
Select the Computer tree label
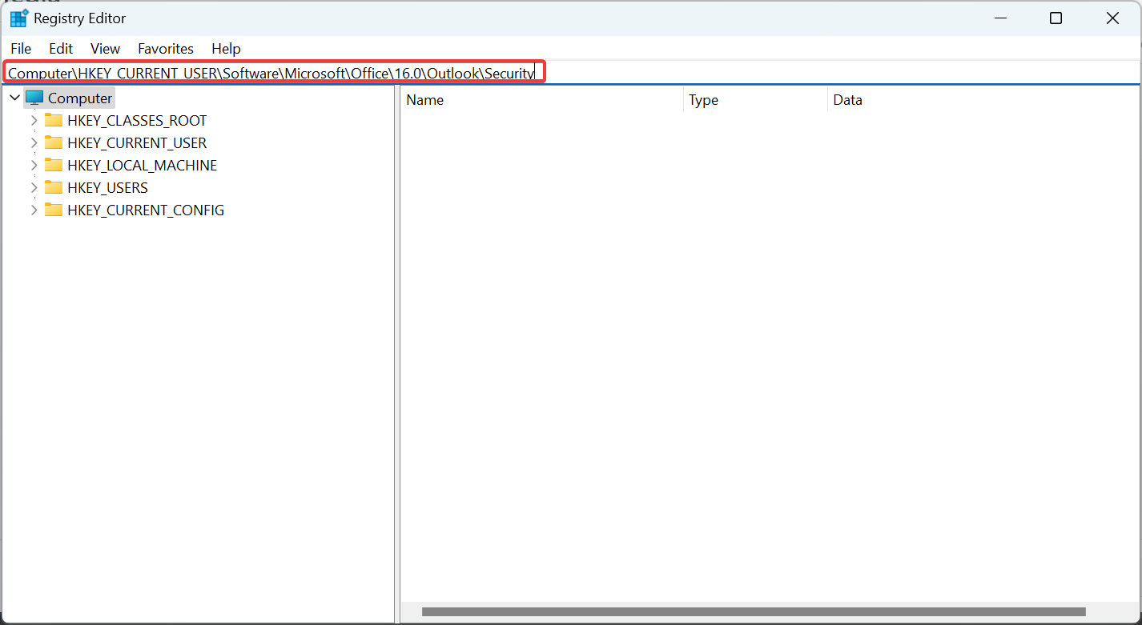pos(80,98)
